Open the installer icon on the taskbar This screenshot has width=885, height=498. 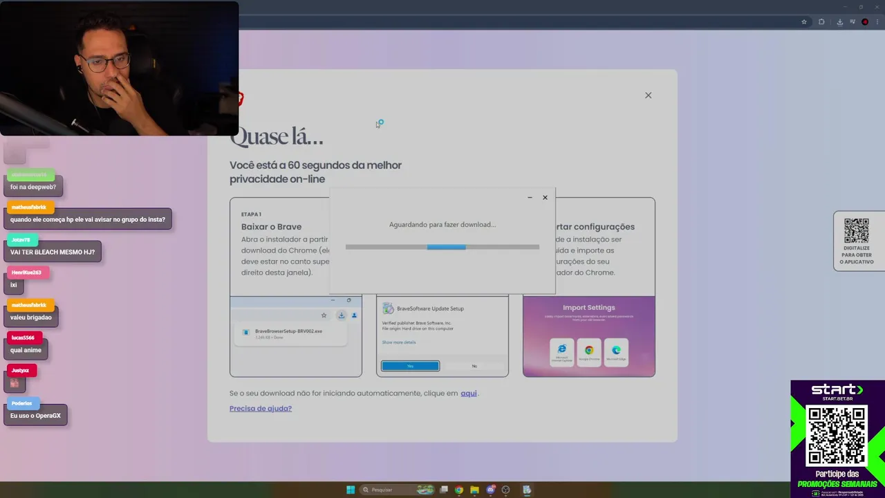(x=526, y=490)
